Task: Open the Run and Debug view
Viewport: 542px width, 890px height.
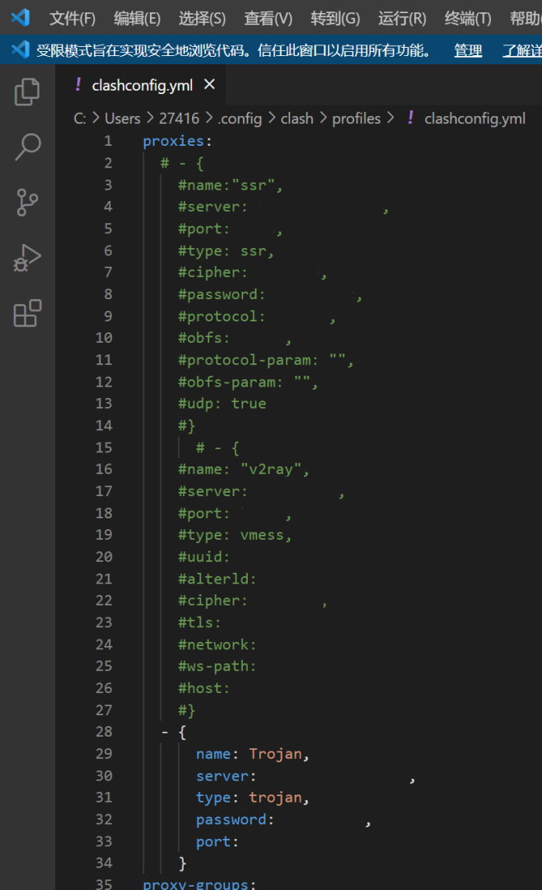Action: pos(27,258)
